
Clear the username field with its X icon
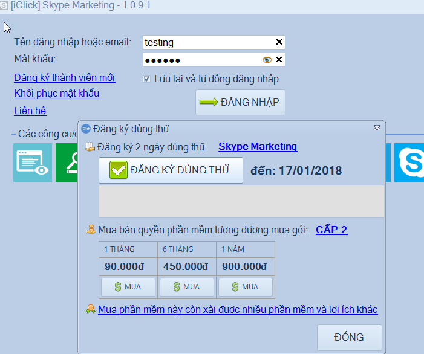pyautogui.click(x=279, y=42)
